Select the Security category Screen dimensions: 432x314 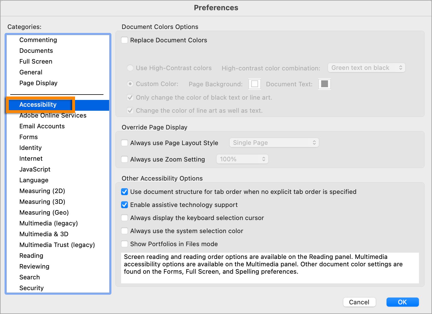tap(32, 288)
